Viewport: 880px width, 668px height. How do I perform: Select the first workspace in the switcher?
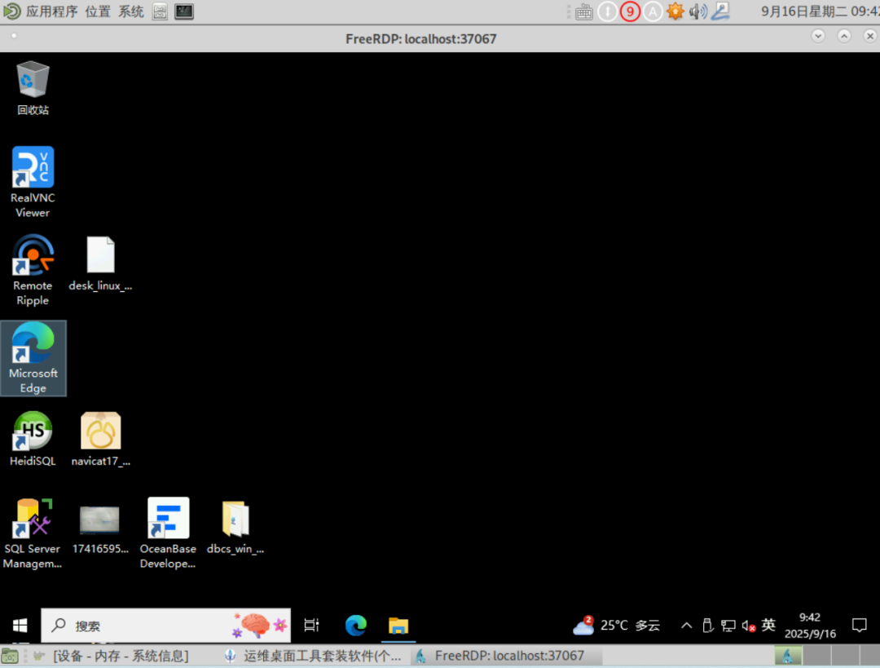(x=788, y=656)
